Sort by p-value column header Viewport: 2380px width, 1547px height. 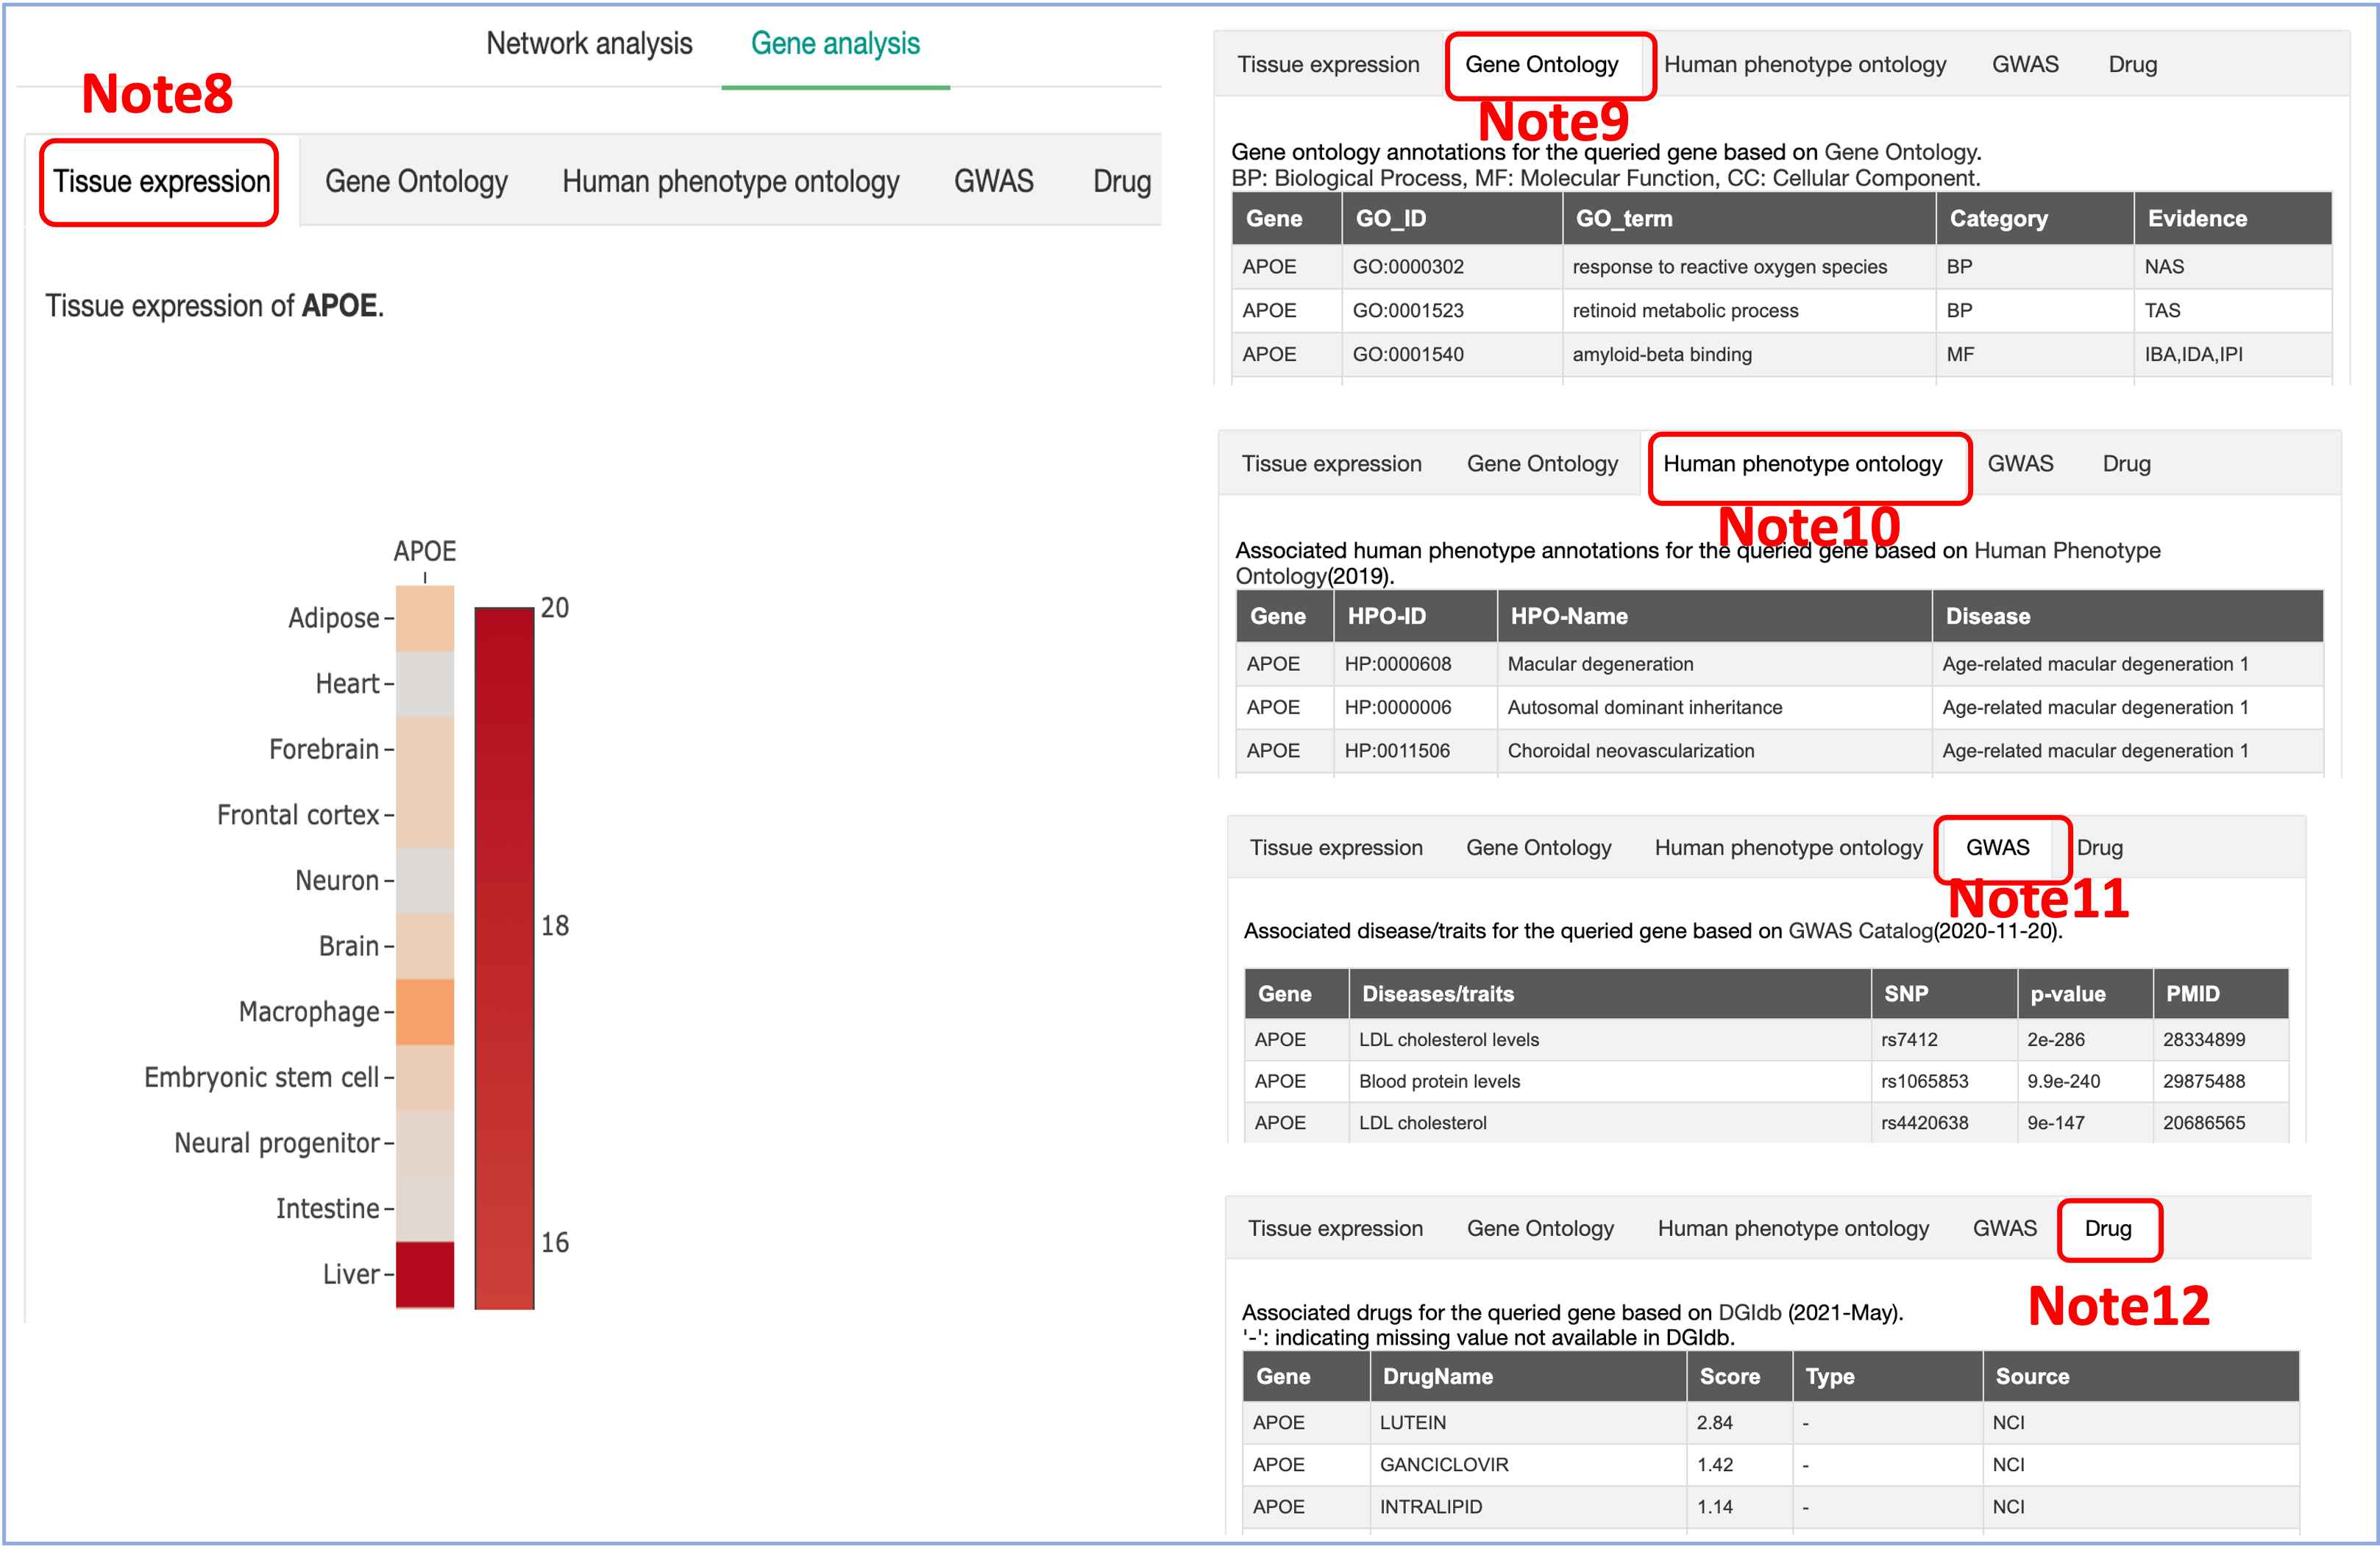[x=2084, y=994]
